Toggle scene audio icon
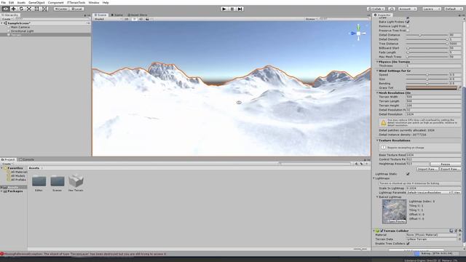Viewport: 466px width, 262px height. 141,19
